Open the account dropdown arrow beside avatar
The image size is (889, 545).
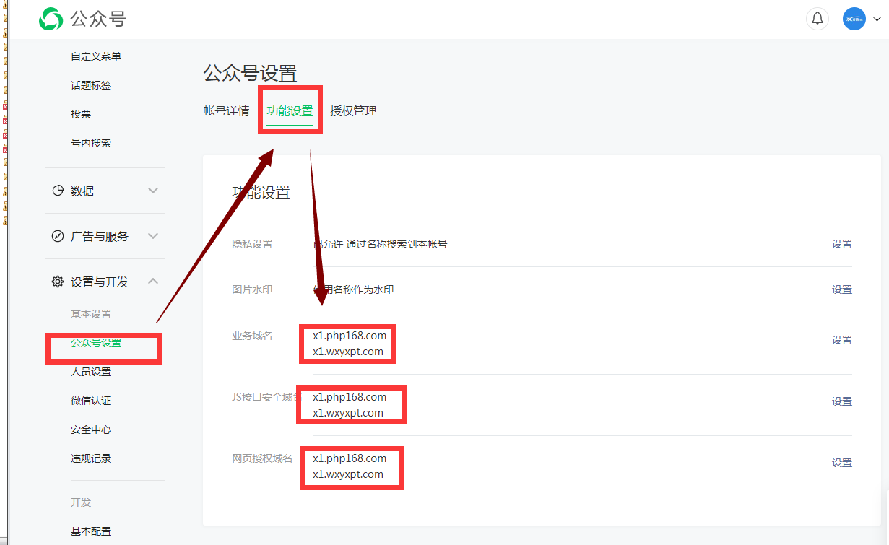877,19
